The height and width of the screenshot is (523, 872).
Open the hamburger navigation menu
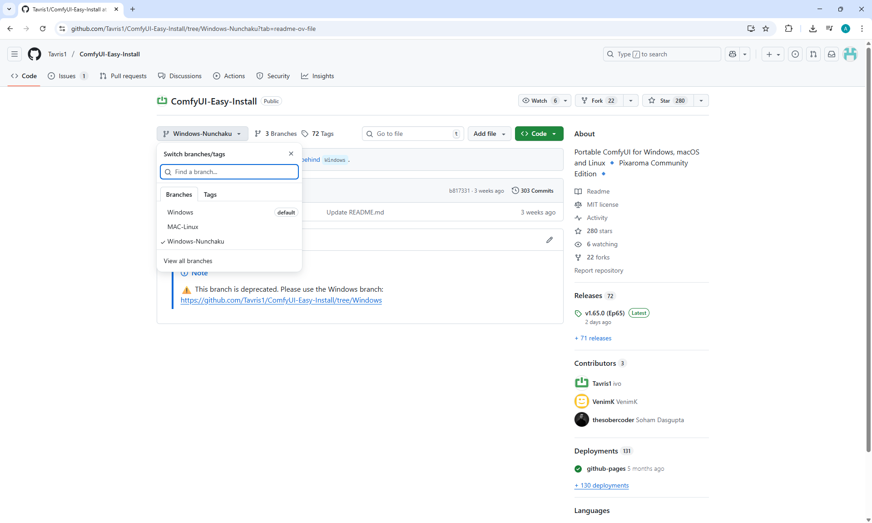15,54
